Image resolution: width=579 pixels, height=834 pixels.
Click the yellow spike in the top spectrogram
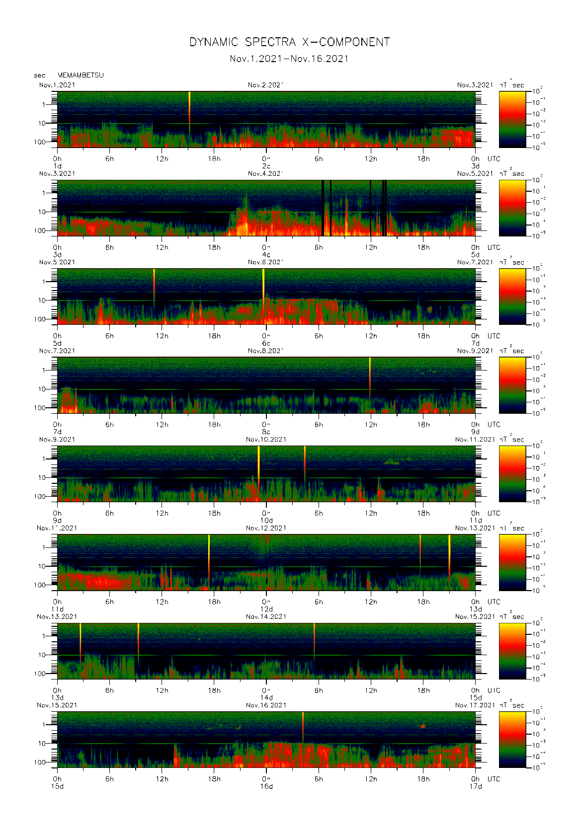click(189, 107)
